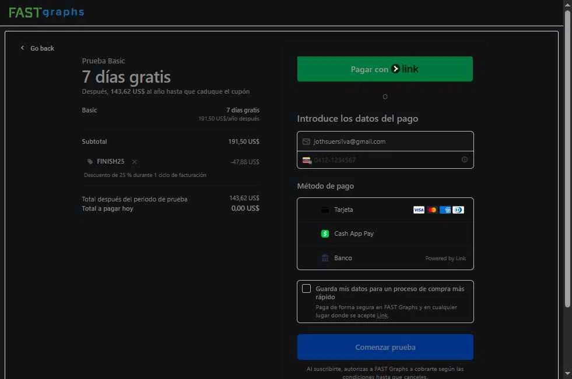Click the Total a pagar hoy 0,00 US$ value
Screen dimensions: 572x379
point(245,208)
